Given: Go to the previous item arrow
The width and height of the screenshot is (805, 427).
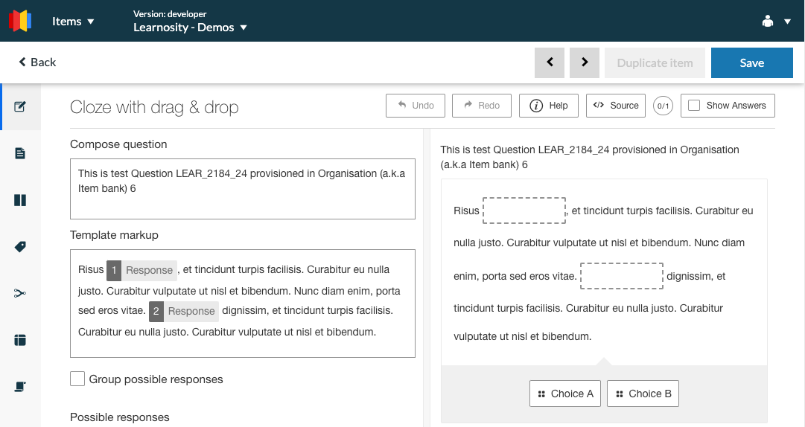Looking at the screenshot, I should (x=550, y=62).
